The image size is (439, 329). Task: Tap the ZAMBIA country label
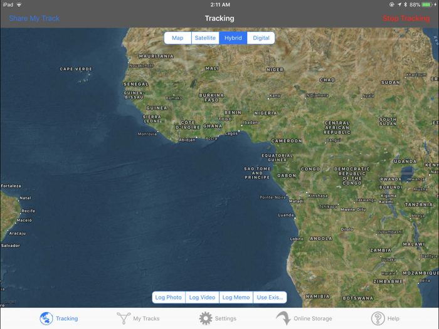[x=381, y=250]
